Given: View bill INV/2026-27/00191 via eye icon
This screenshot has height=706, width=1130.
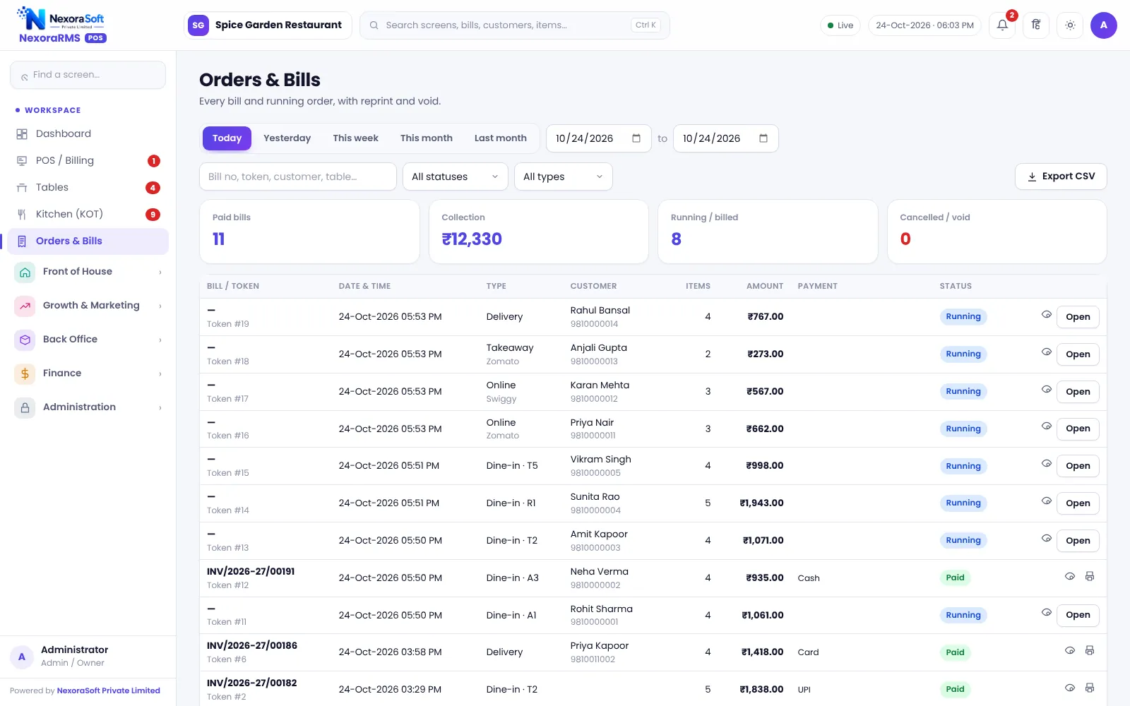Looking at the screenshot, I should 1070,577.
